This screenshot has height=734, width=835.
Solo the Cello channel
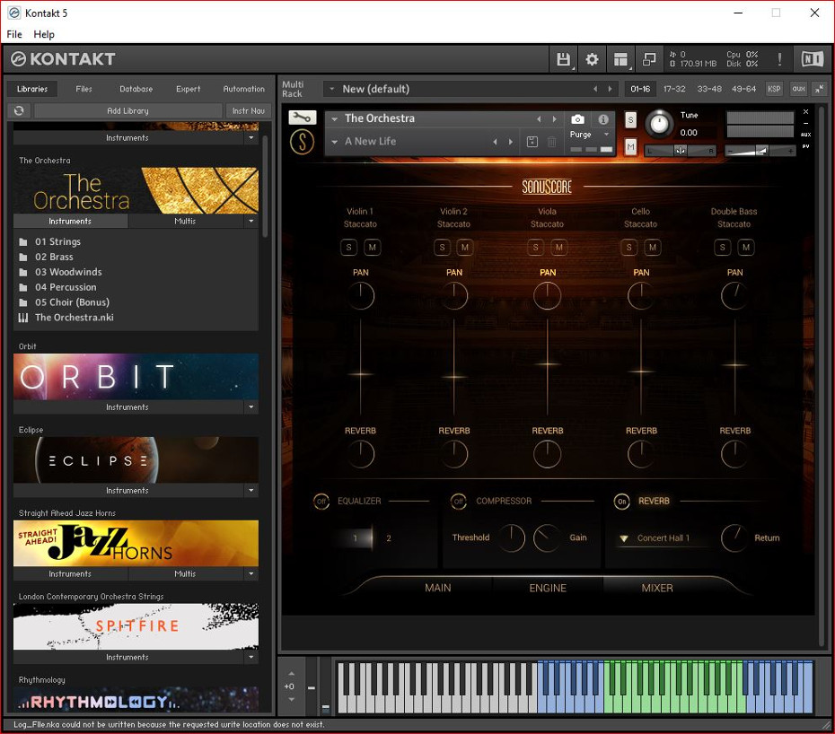[628, 247]
